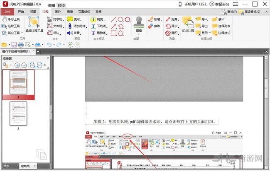Open the redo history dropdown arrow

coord(64,45)
